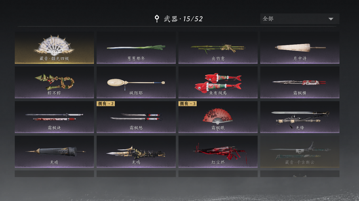Pick the 无锋 sword weapon
Image resolution: width=359 pixels, height=201 pixels.
tap(300, 117)
